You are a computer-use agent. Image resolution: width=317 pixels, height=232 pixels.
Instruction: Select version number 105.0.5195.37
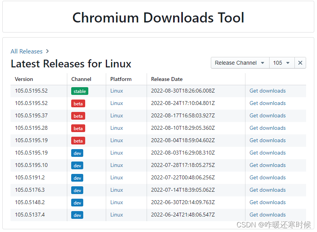point(32,115)
